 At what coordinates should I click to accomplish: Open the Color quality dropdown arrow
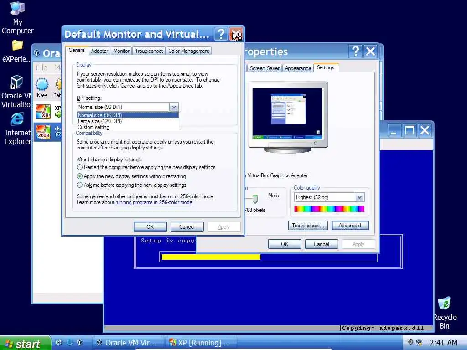click(359, 197)
